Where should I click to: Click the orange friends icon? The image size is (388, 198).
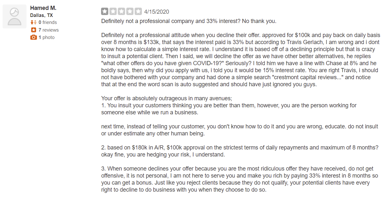point(33,22)
